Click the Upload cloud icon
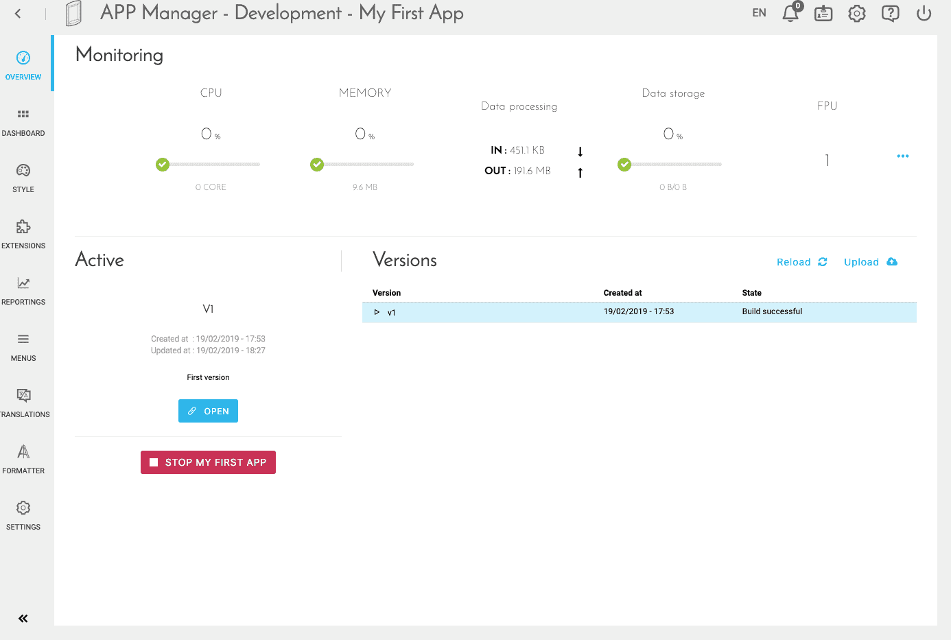 (x=892, y=262)
